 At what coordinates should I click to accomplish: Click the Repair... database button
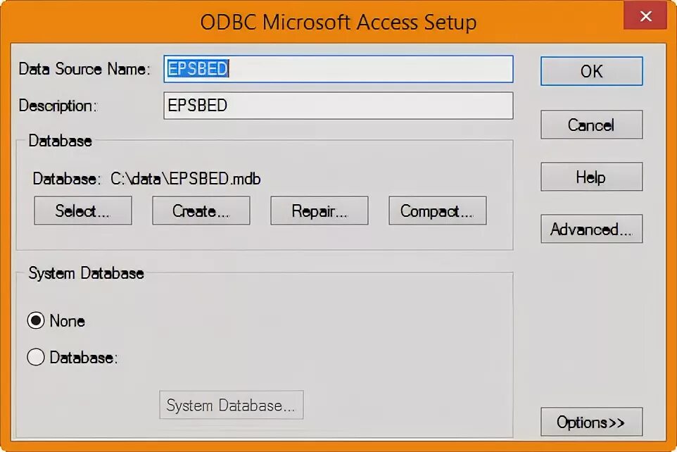point(319,211)
